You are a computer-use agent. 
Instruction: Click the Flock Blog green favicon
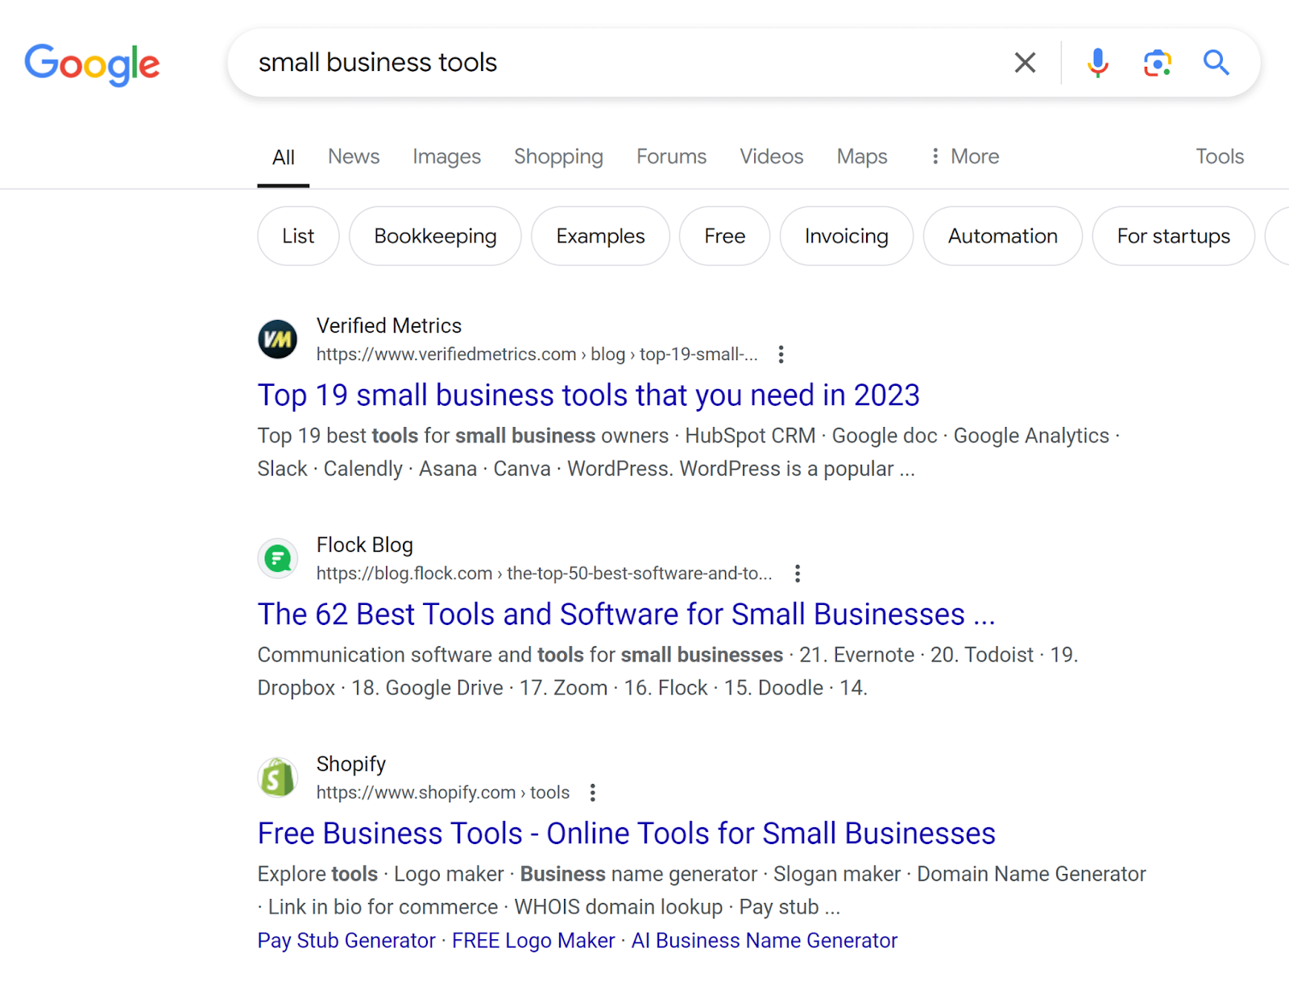tap(277, 558)
